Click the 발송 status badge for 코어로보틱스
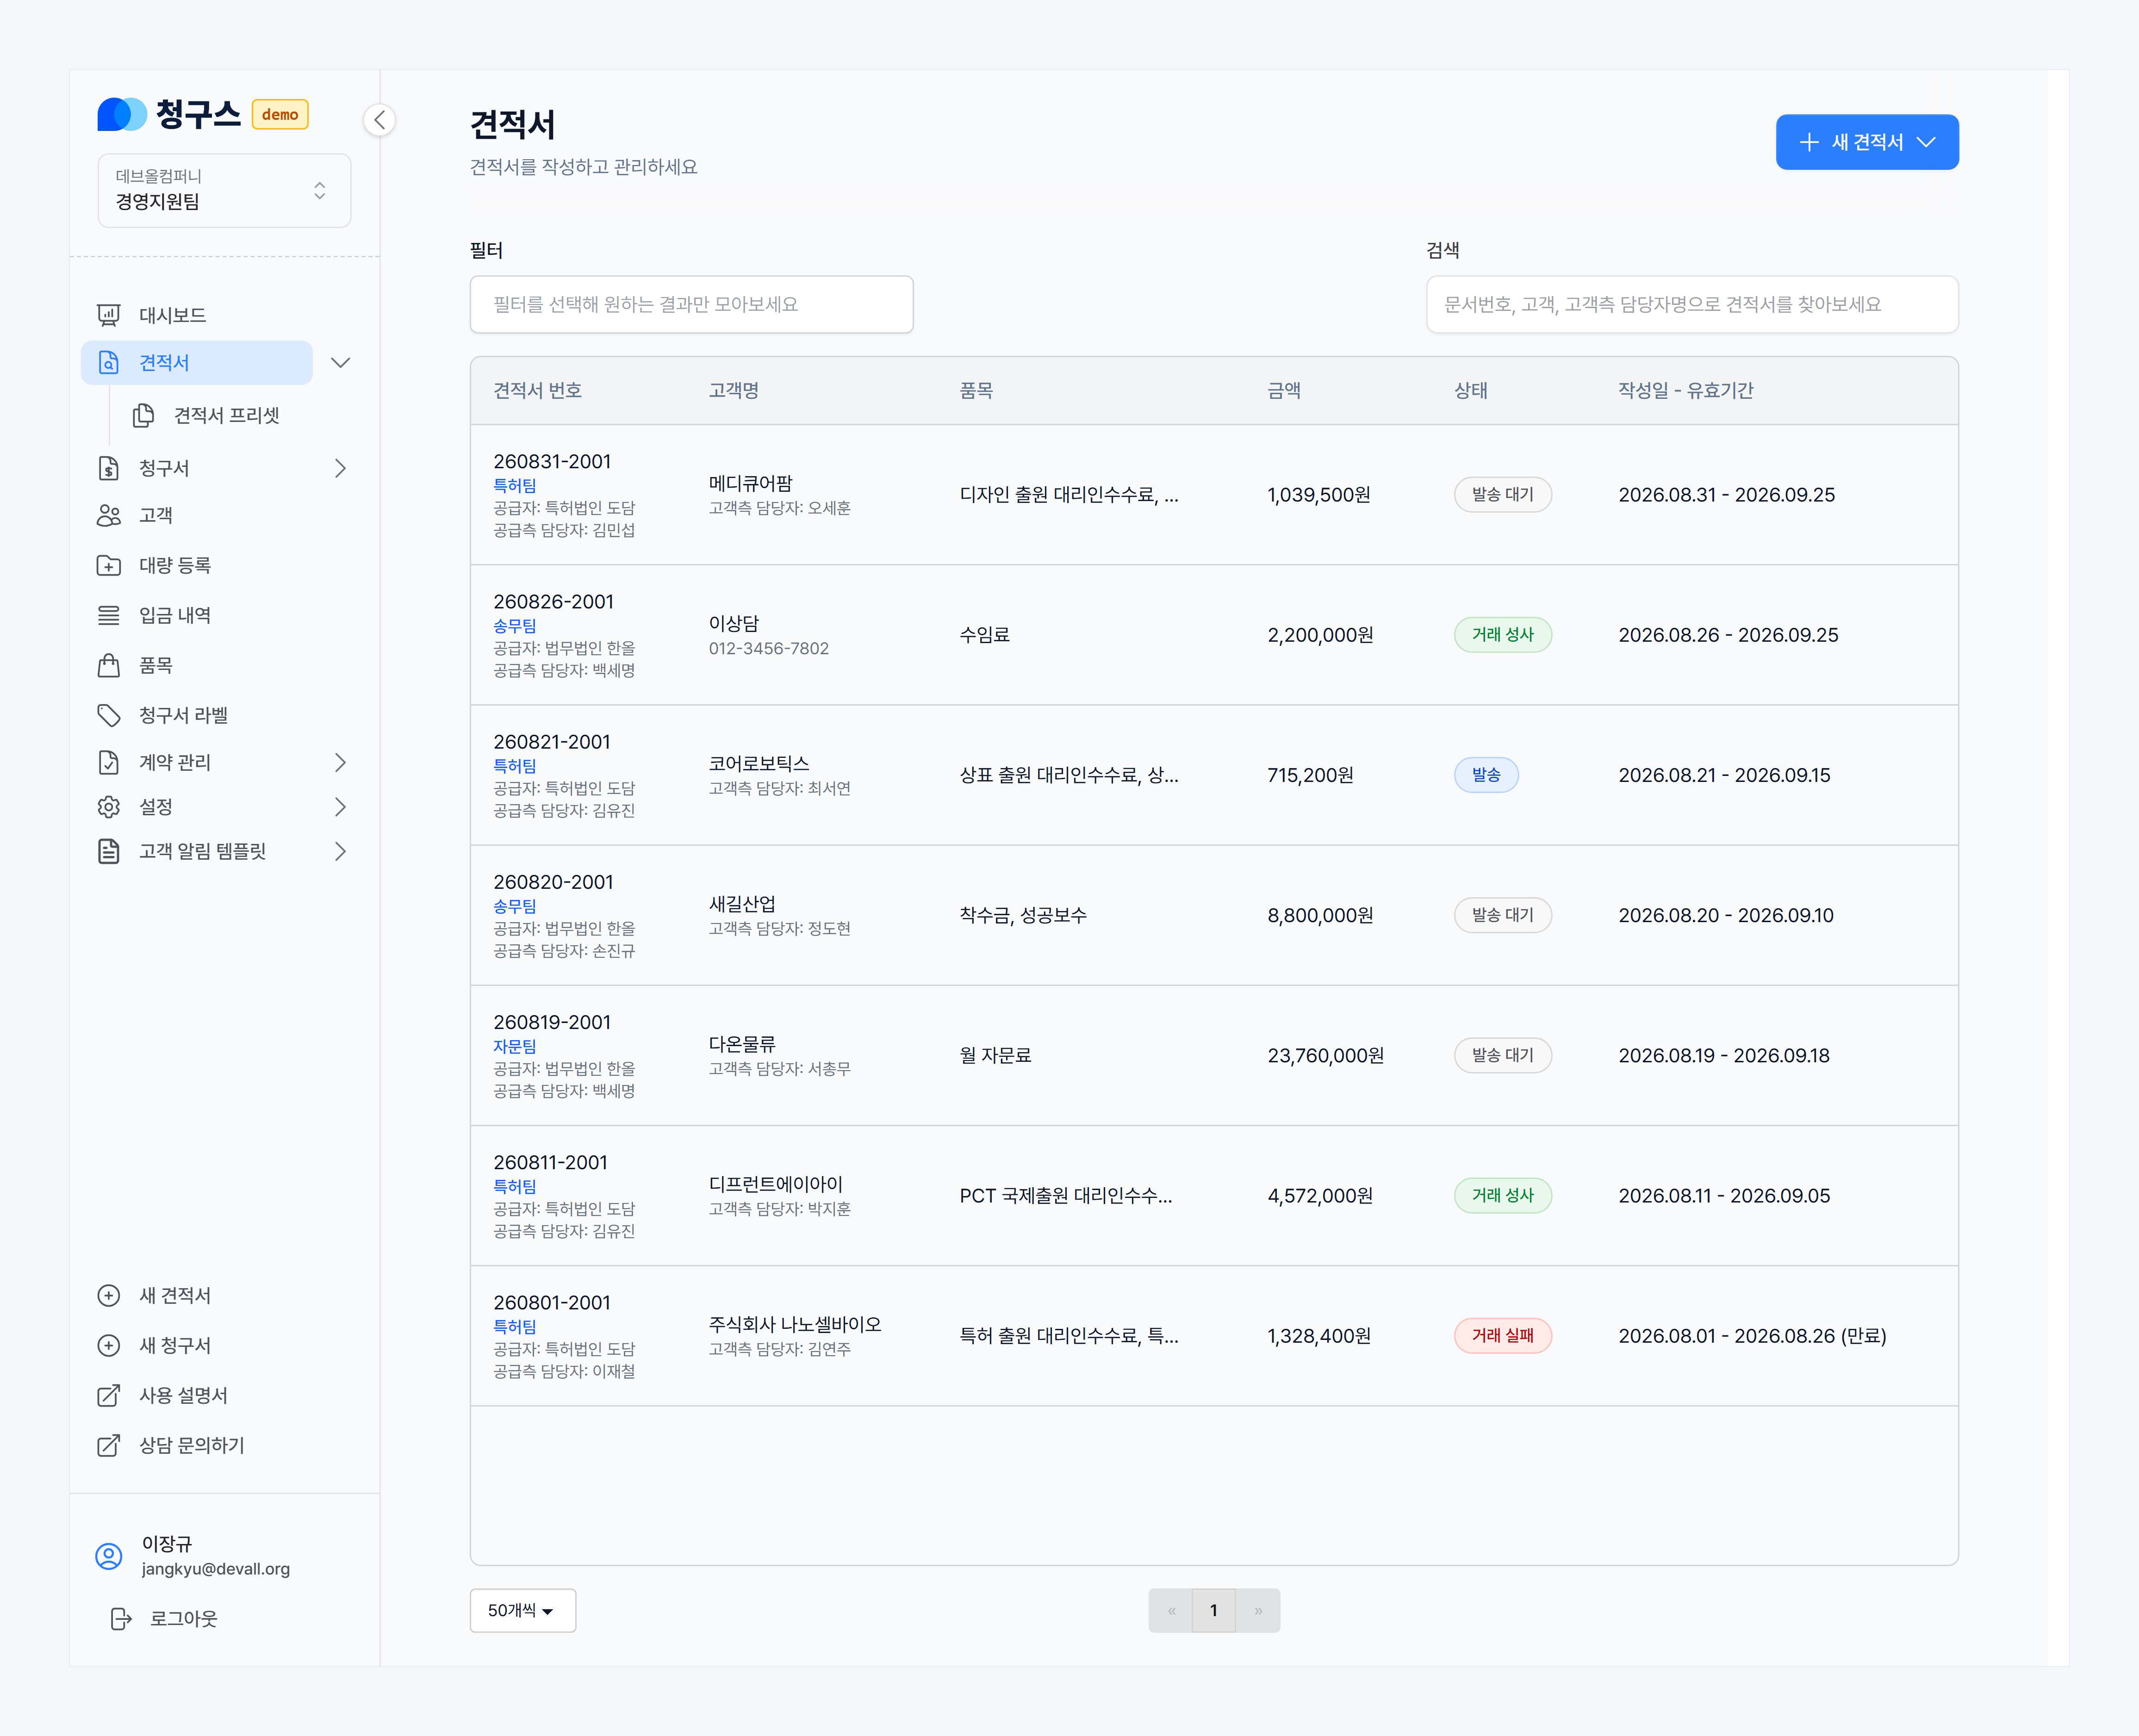 tap(1485, 775)
